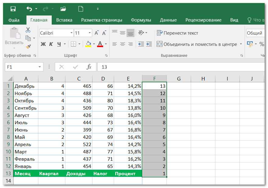
Task: Click the Increase Font Size icon
Action: pyautogui.click(x=96, y=33)
